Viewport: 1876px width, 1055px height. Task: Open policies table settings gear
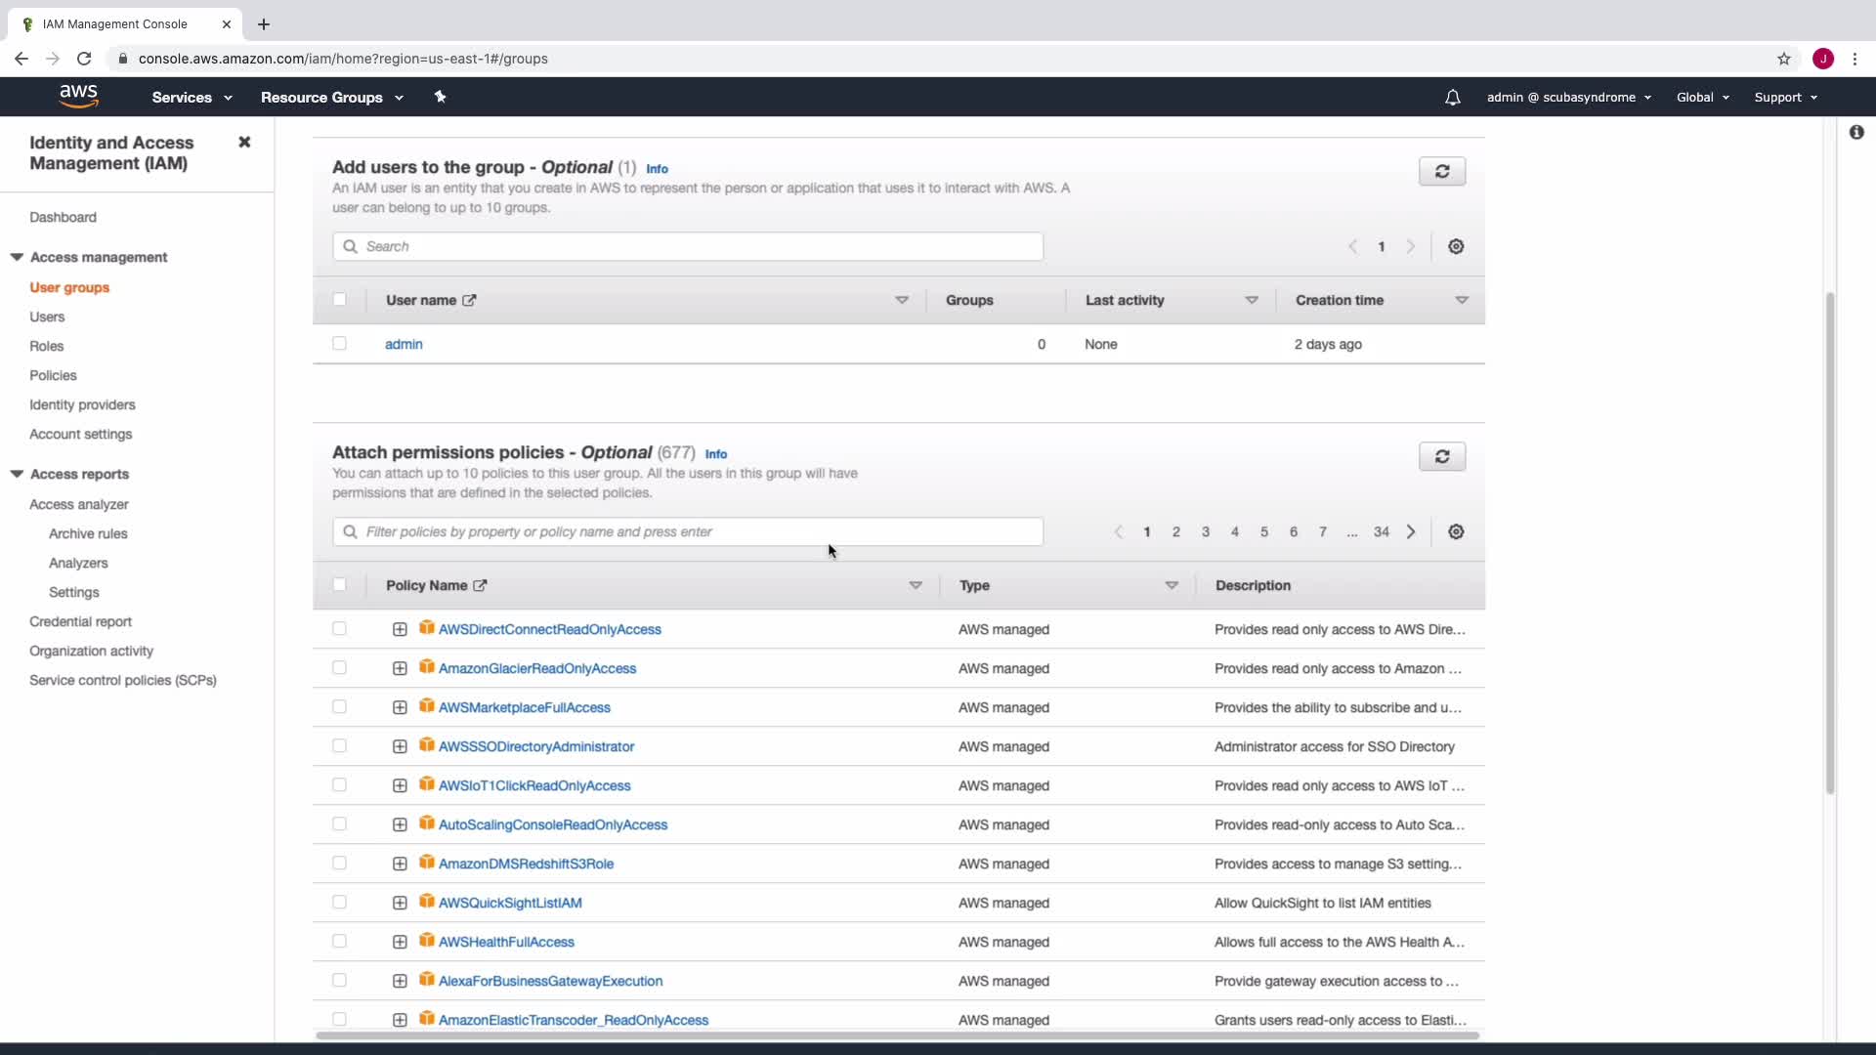[x=1455, y=531]
